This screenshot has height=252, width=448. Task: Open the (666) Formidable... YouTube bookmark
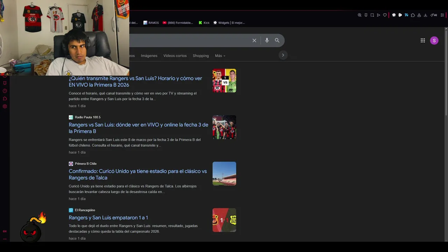click(x=178, y=23)
